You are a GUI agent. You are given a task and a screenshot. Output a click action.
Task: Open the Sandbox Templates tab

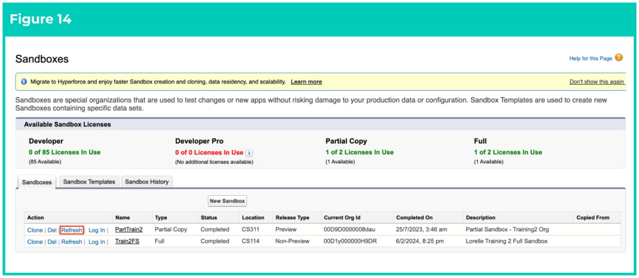(x=89, y=181)
